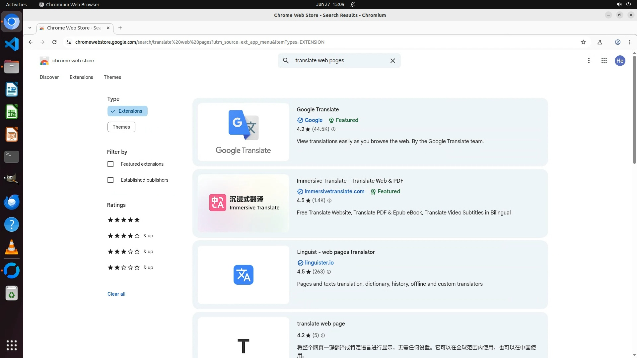Click the bookmark star icon in address bar
The height and width of the screenshot is (358, 637).
583,42
